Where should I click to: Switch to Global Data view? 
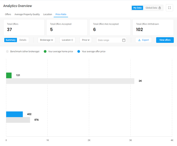point(153,8)
